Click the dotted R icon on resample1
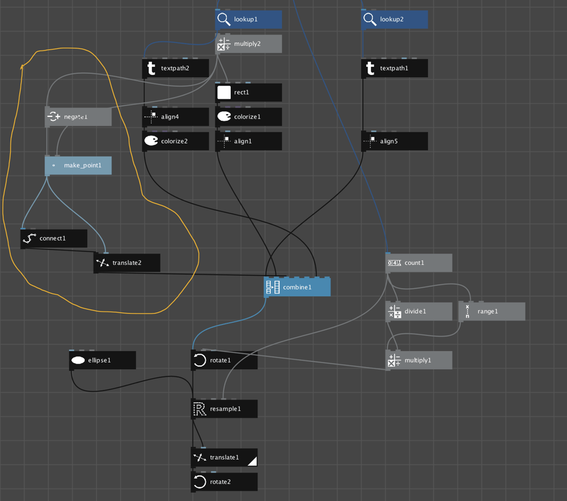 click(x=200, y=409)
